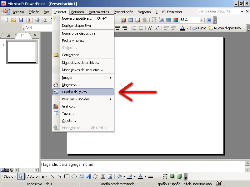Screen dimensions: 250x187
Task: Click the Tables and Borders icon
Action: tap(137, 20)
